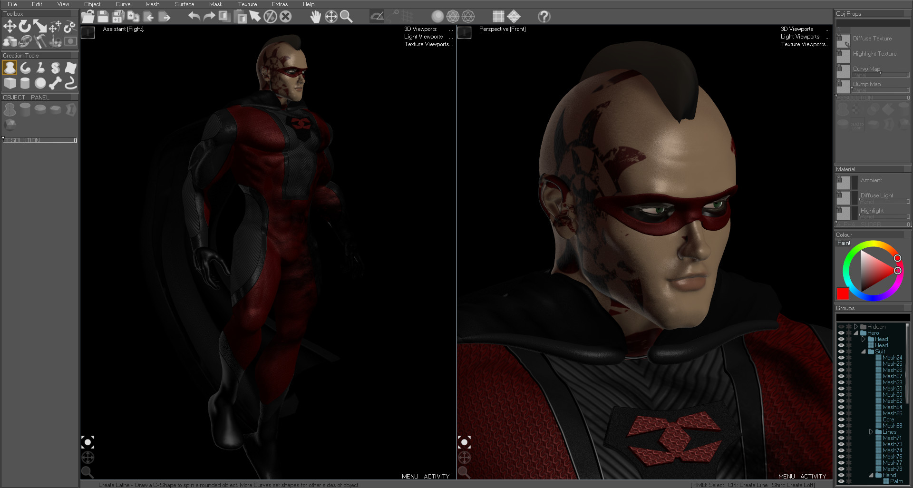
Task: Open help via the question mark icon
Action: coord(544,17)
